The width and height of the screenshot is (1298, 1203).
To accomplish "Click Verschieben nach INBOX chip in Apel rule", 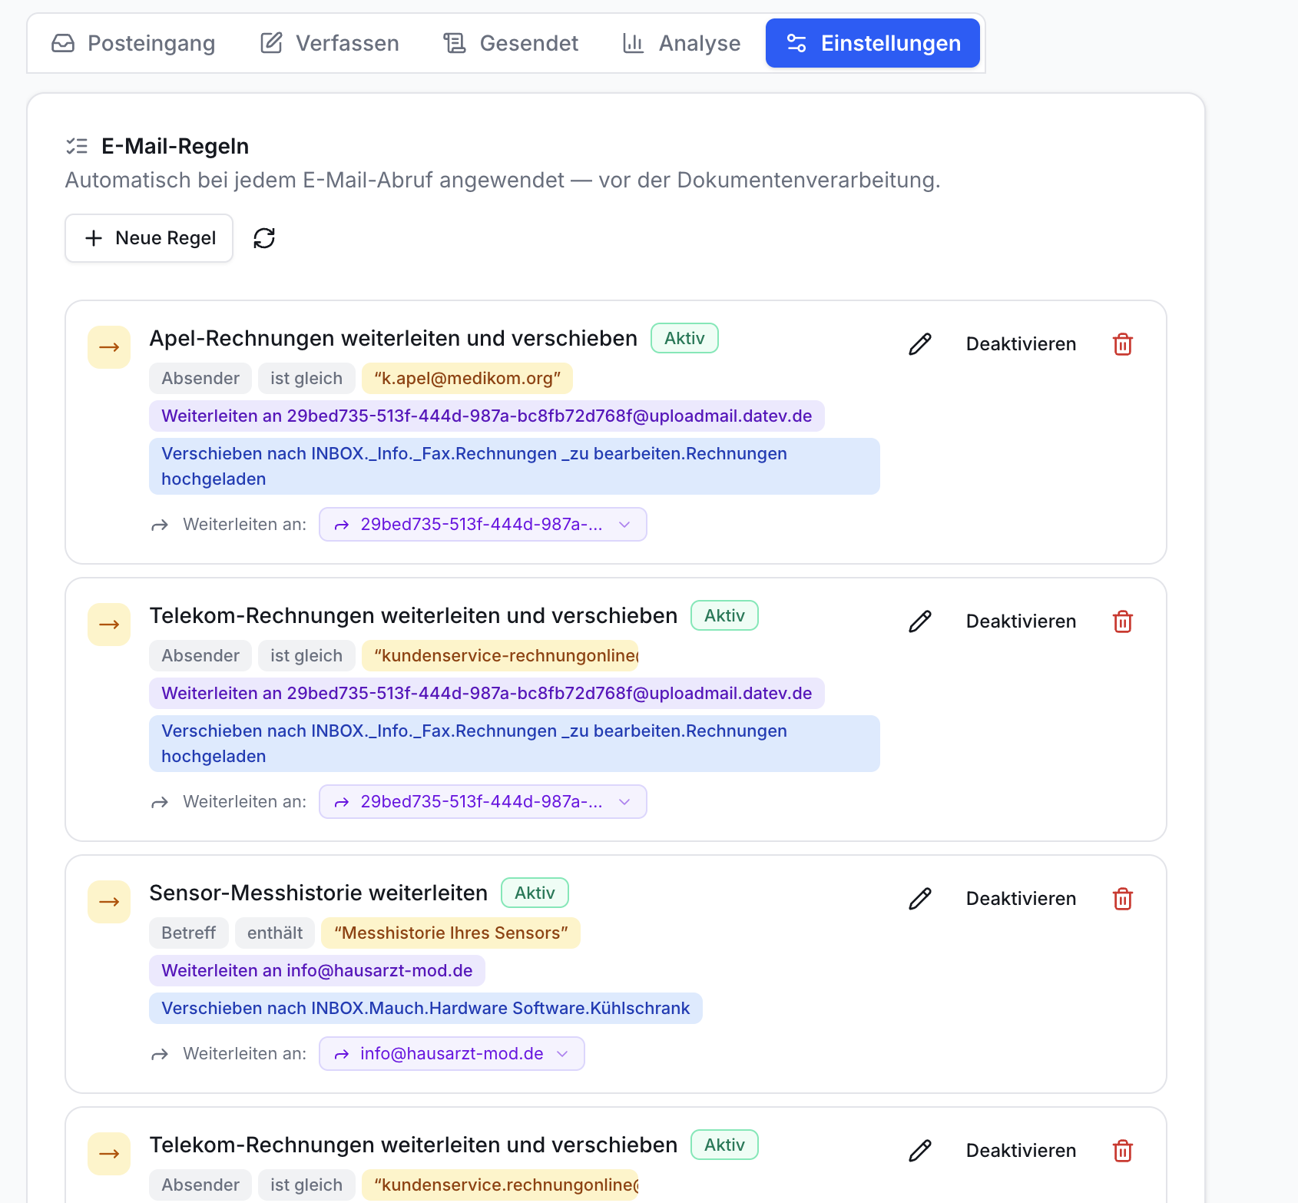I will point(515,466).
